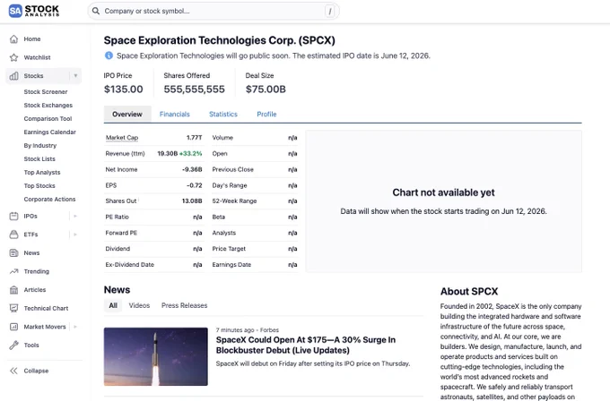Click the Trending arrow icon
Screen dimensions: 610x401
(14, 271)
